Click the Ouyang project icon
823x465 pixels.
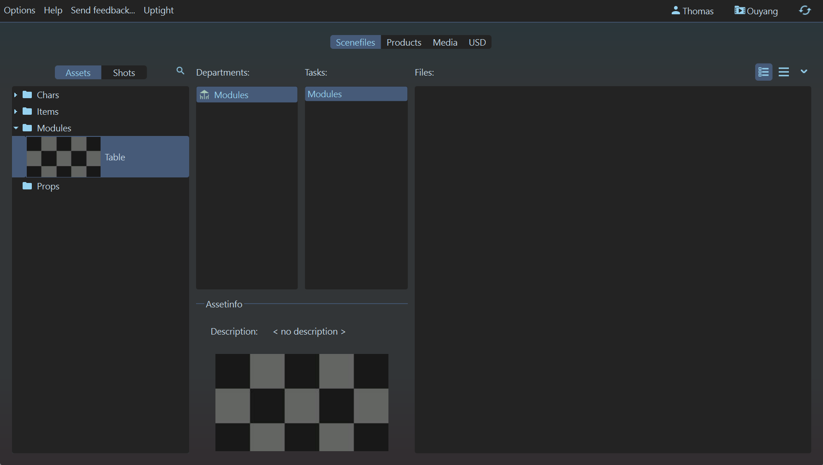tap(740, 11)
